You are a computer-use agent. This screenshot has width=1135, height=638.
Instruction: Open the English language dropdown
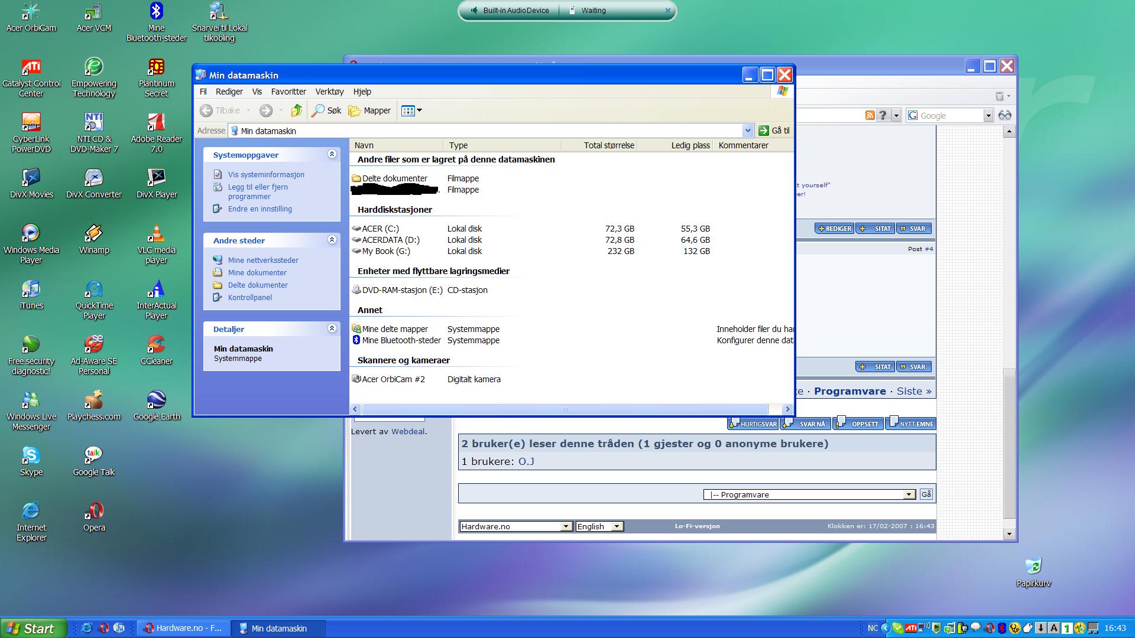pyautogui.click(x=599, y=526)
